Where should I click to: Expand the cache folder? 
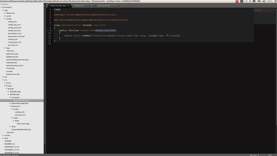pos(5,16)
